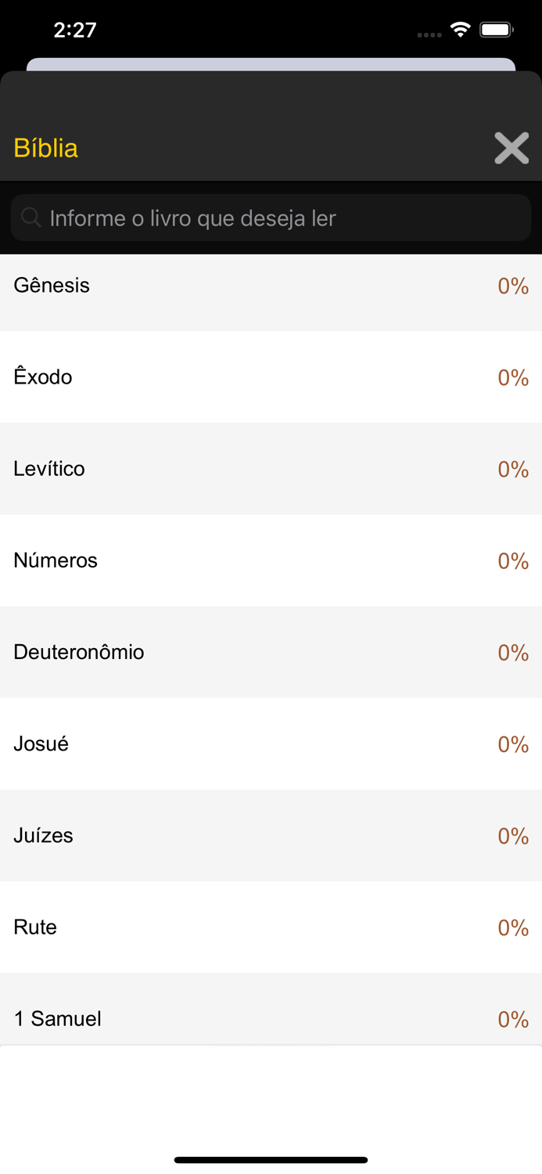Tap the Wi-Fi status icon
The height and width of the screenshot is (1174, 542).
461,30
